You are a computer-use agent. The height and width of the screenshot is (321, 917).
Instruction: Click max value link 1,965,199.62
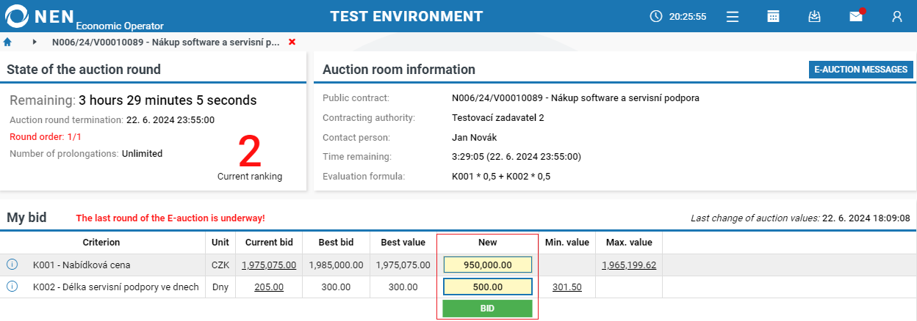click(628, 265)
